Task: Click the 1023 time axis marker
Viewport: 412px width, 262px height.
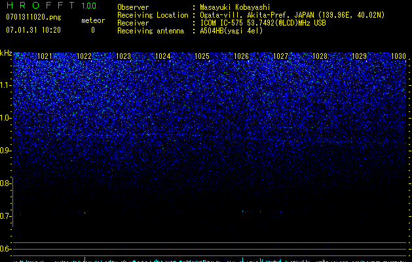Action: pyautogui.click(x=124, y=56)
